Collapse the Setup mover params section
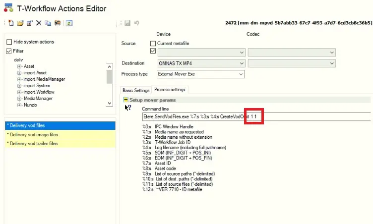 tap(126, 100)
